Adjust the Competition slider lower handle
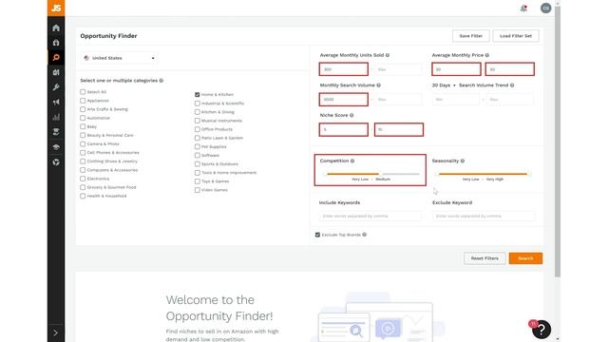The width and height of the screenshot is (608, 342). click(325, 174)
